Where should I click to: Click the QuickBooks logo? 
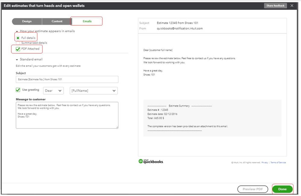151,161
